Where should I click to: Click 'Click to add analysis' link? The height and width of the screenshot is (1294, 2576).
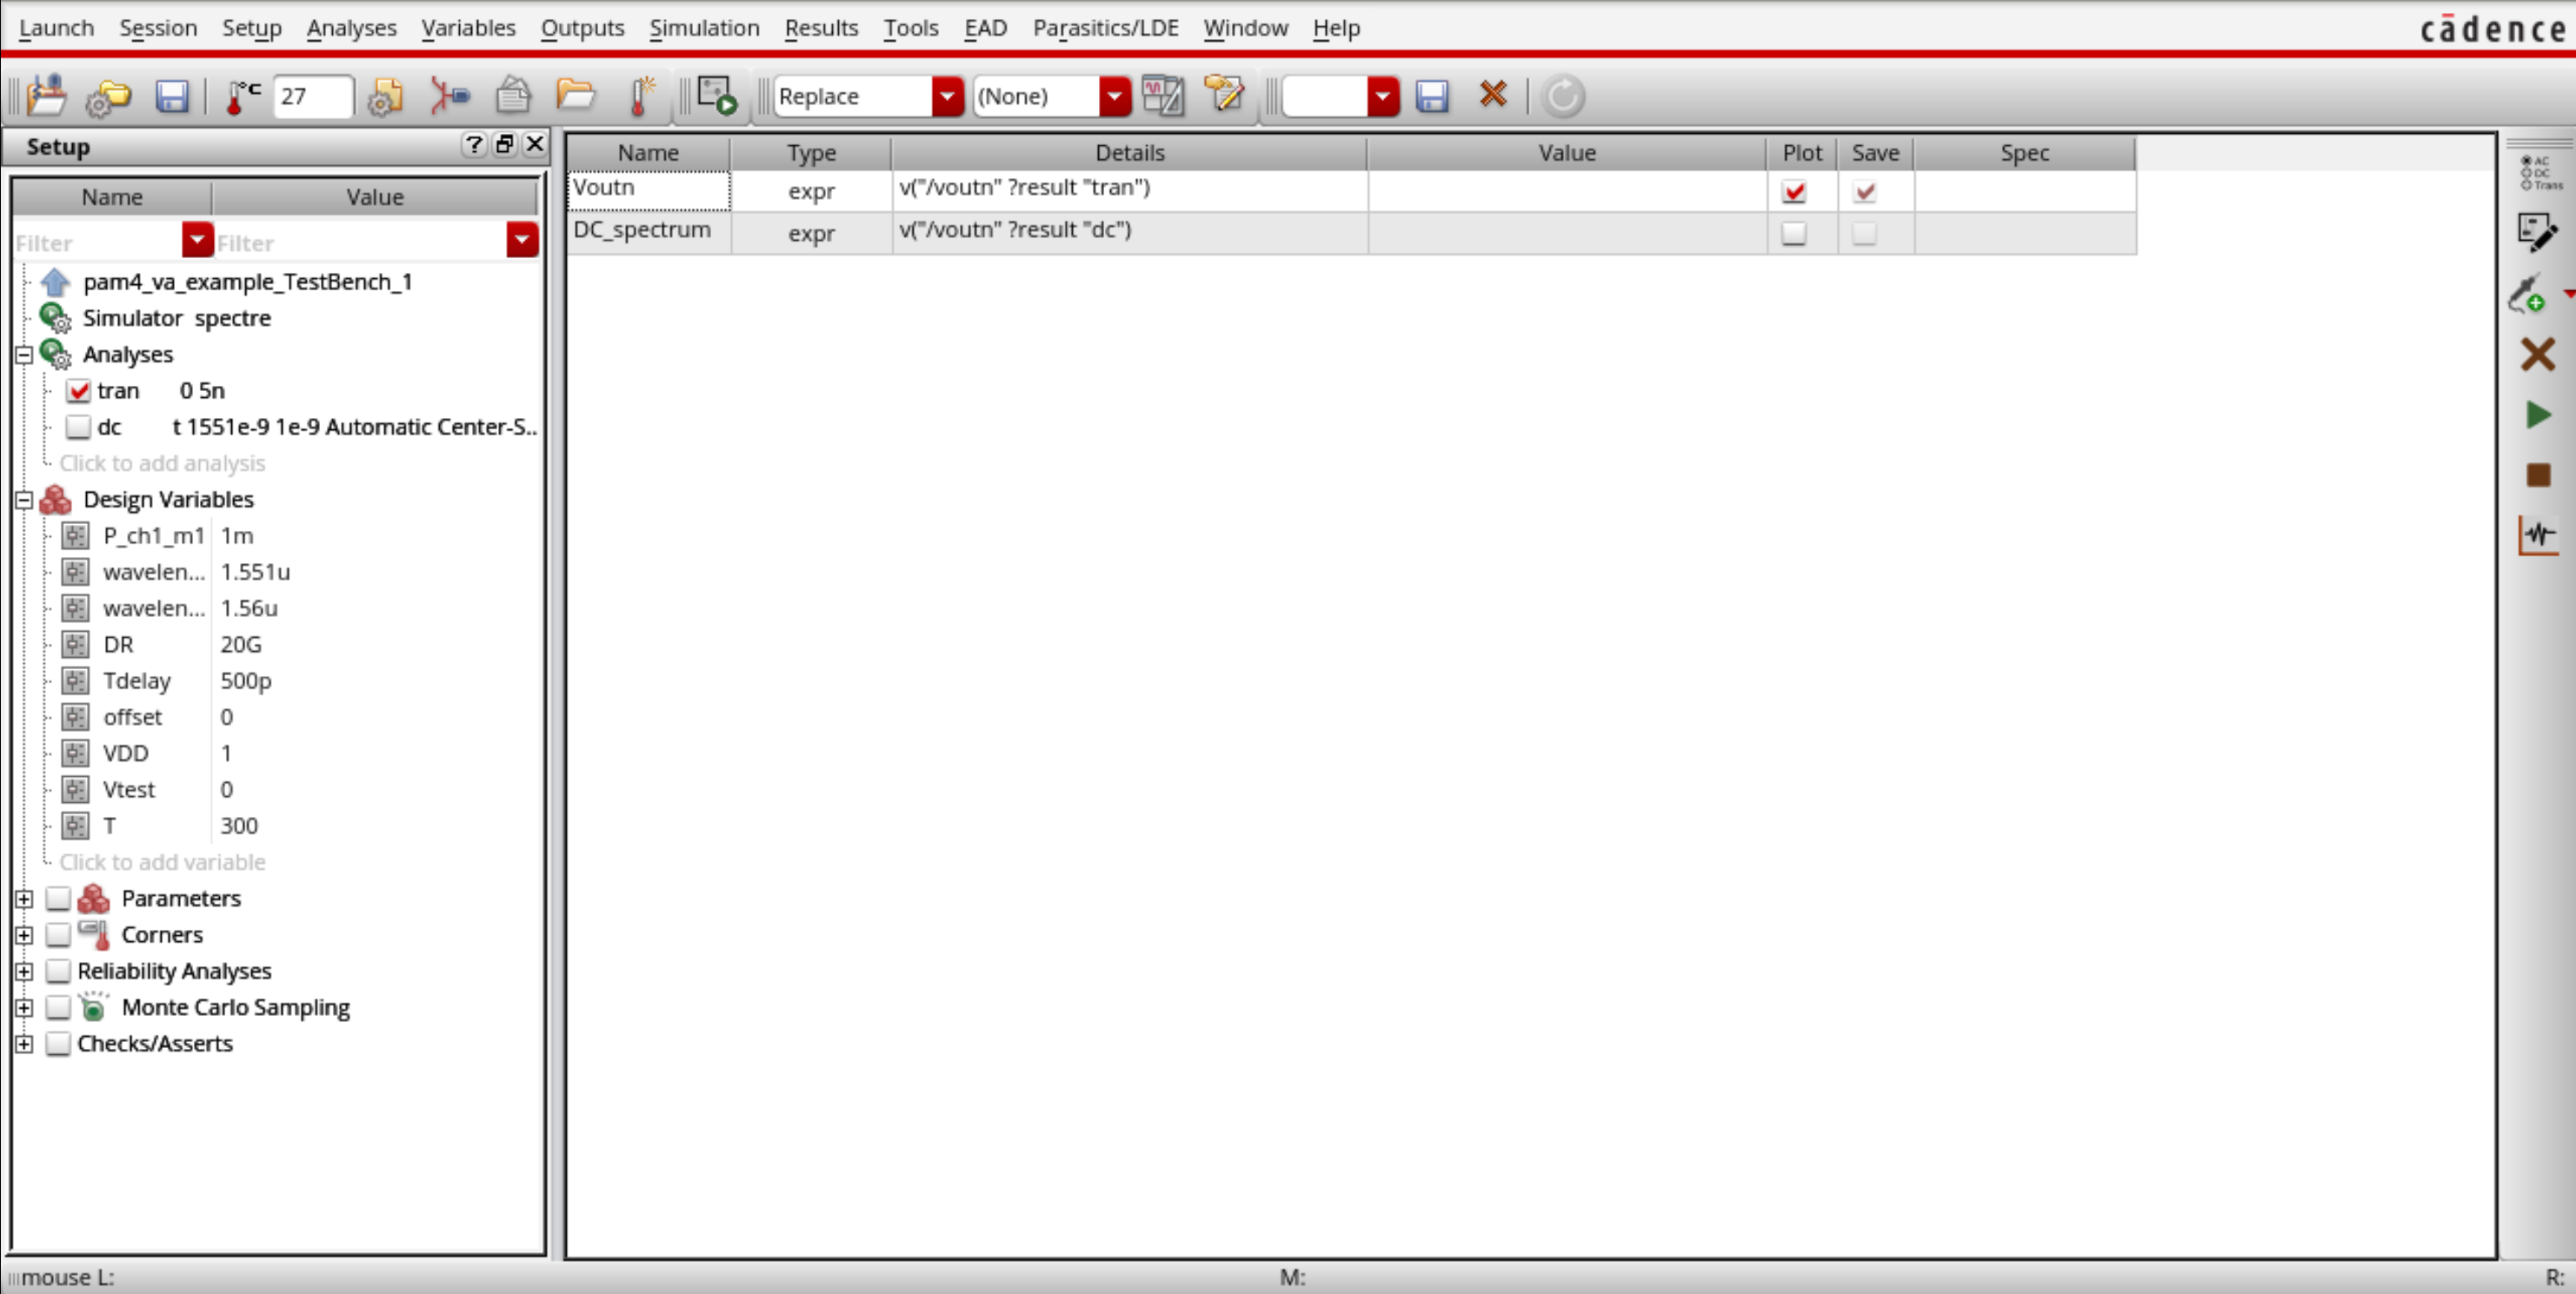tap(162, 462)
